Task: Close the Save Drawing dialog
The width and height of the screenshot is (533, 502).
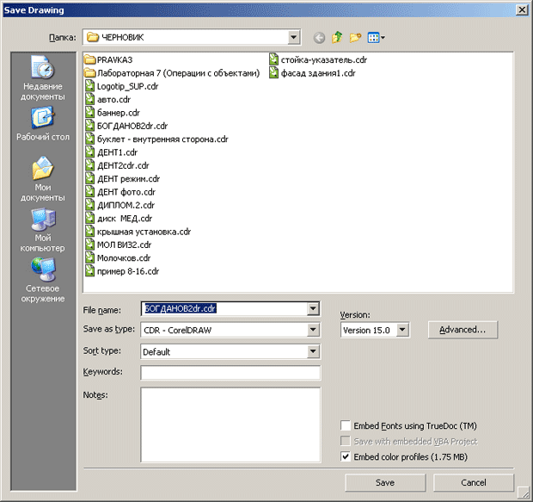Action: coord(522,9)
